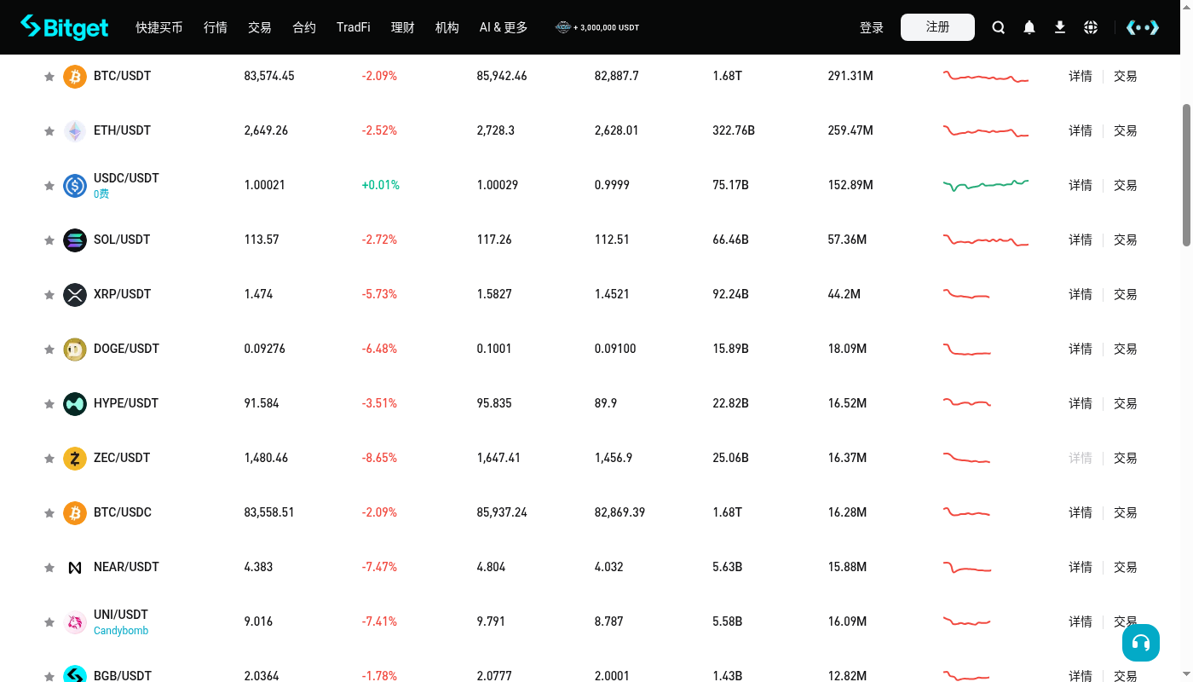Open the TradFi menu

coord(354,27)
